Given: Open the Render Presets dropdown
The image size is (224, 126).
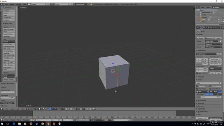Looking at the screenshot, I should 206,54.
